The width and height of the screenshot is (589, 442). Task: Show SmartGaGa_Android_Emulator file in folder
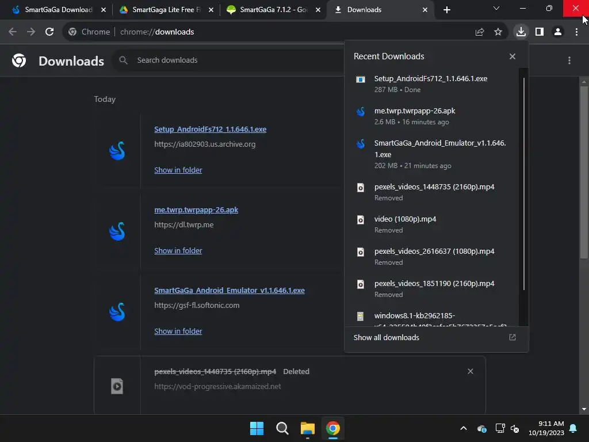178,331
